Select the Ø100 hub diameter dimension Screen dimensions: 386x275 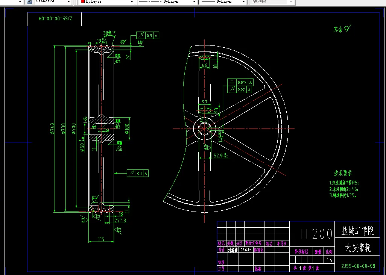(127, 128)
